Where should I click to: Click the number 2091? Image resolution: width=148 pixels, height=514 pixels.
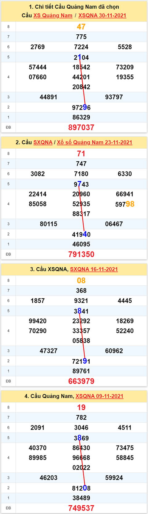point(38,428)
